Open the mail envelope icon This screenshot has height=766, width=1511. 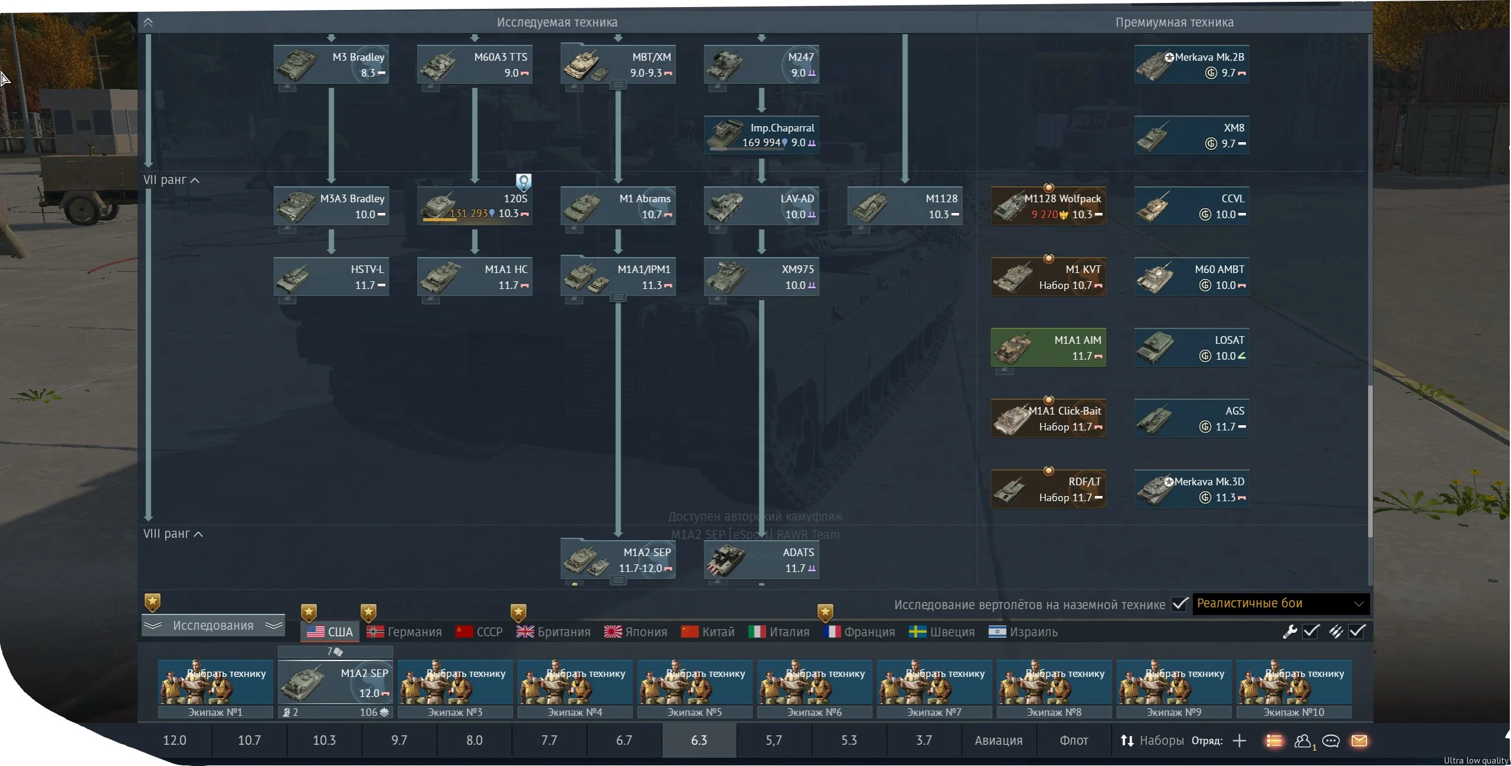pyautogui.click(x=1359, y=741)
